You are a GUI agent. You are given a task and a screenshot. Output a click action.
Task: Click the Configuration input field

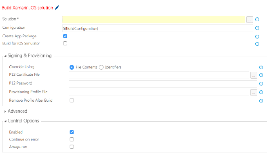pyautogui.click(x=158, y=28)
